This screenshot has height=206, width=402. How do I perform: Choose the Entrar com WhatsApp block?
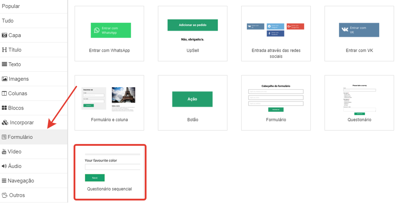109,34
